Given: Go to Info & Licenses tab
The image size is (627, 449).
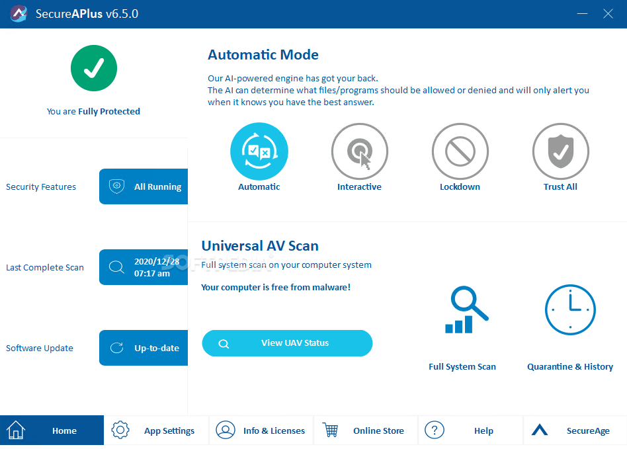Looking at the screenshot, I should click(x=261, y=430).
